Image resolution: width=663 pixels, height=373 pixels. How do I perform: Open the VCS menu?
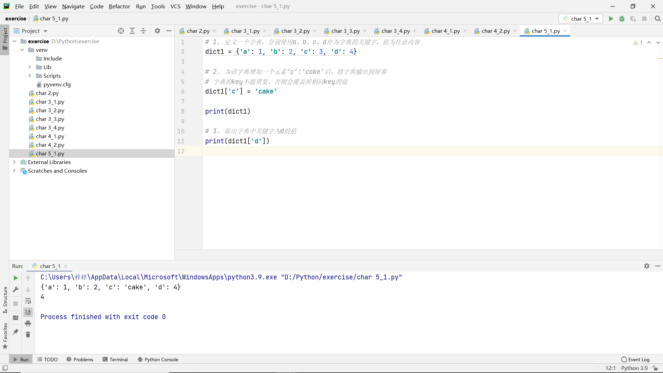coord(175,6)
